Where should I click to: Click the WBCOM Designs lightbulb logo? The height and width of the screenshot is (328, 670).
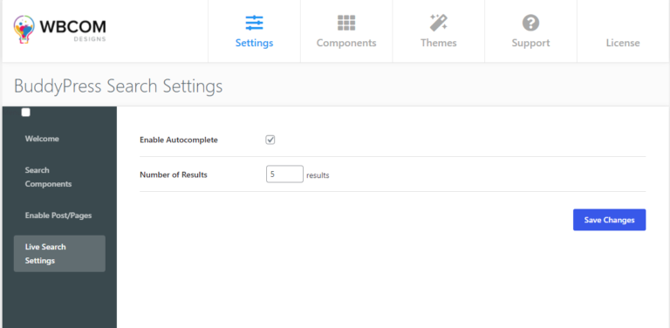(24, 29)
